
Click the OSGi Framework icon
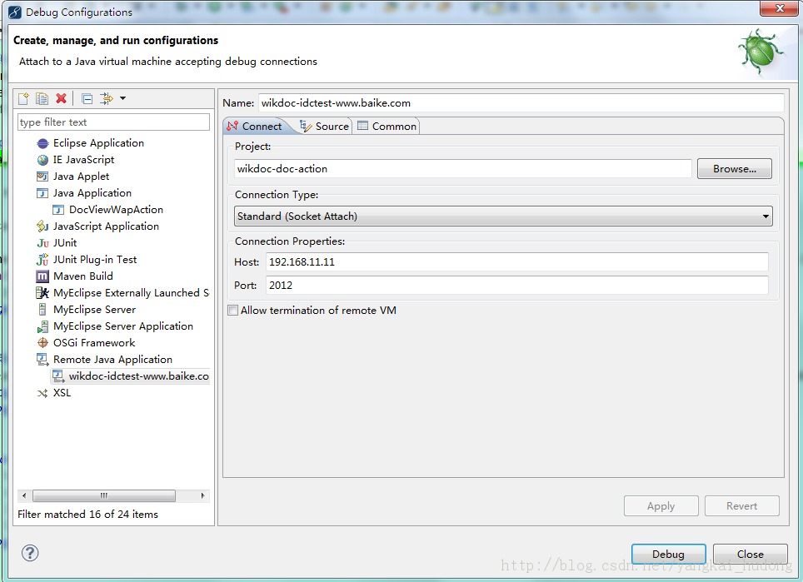coord(43,343)
